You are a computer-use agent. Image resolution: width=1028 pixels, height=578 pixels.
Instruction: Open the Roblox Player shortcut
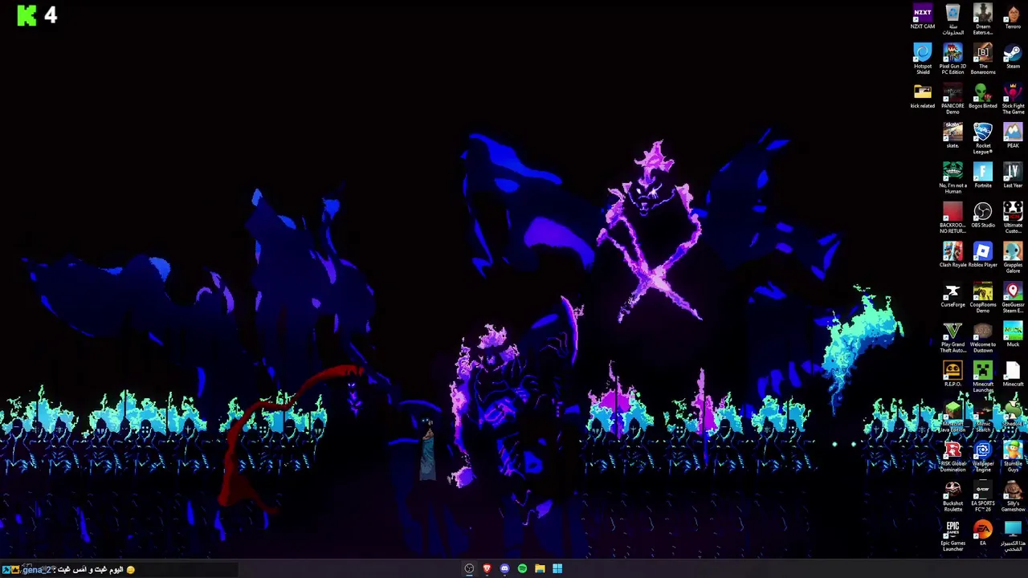click(982, 255)
